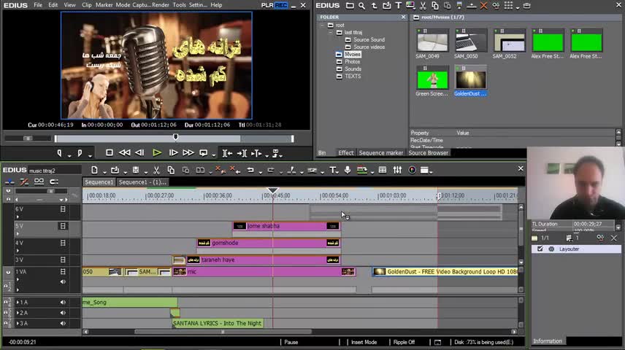Mute audio on the 1 VA track
The width and height of the screenshot is (625, 350).
(63, 281)
